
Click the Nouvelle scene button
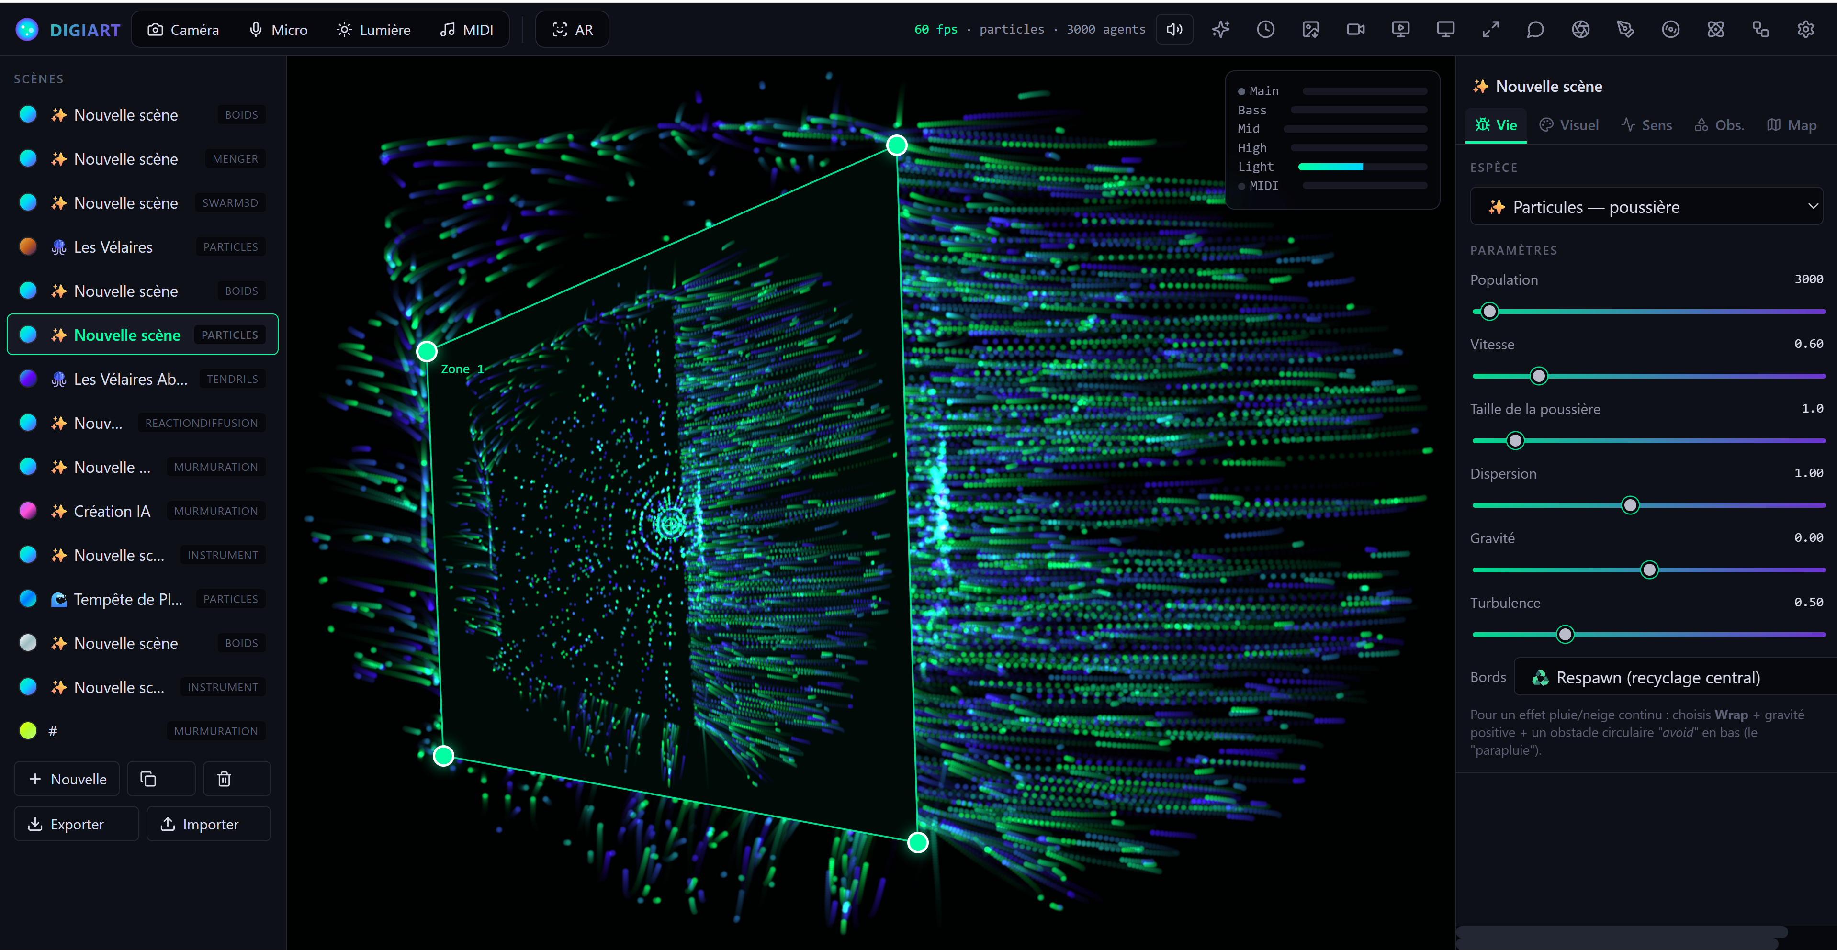[67, 779]
